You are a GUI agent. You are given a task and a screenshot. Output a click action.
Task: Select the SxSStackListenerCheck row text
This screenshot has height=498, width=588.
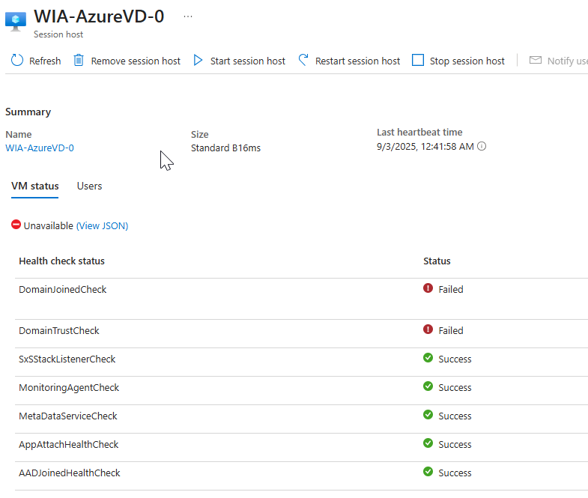click(67, 359)
